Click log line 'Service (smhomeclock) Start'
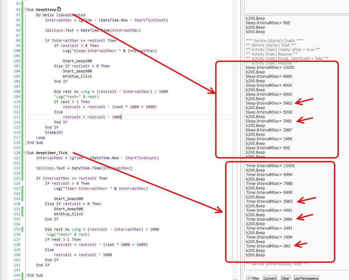The height and width of the screenshot is (280, 349). tap(277, 264)
